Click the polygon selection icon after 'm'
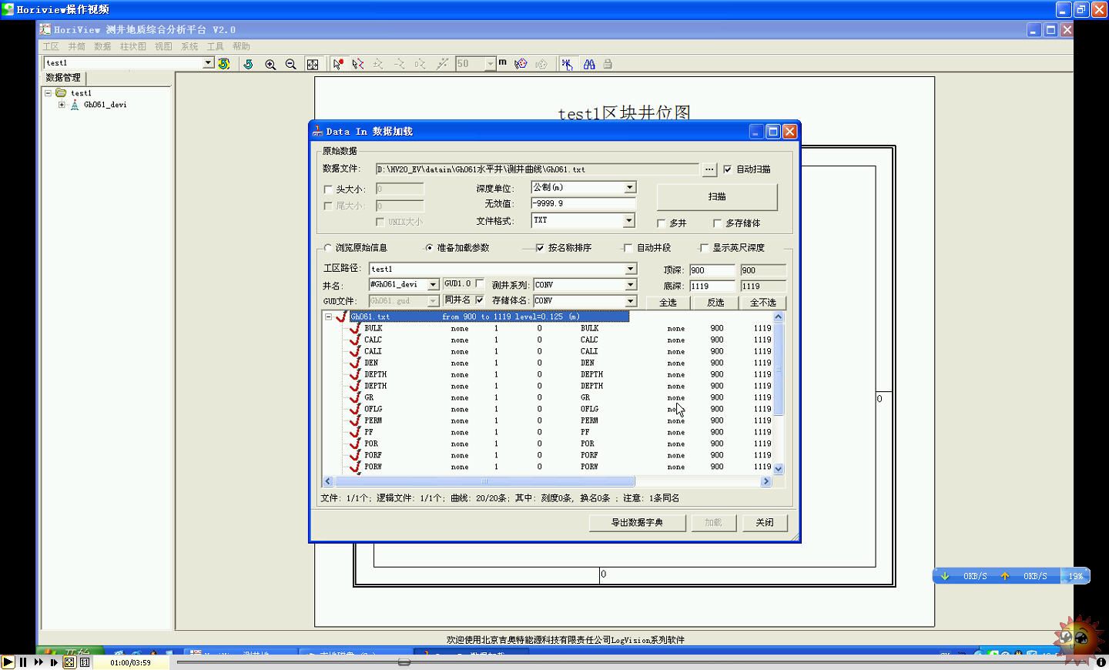The height and width of the screenshot is (670, 1109). (x=521, y=64)
